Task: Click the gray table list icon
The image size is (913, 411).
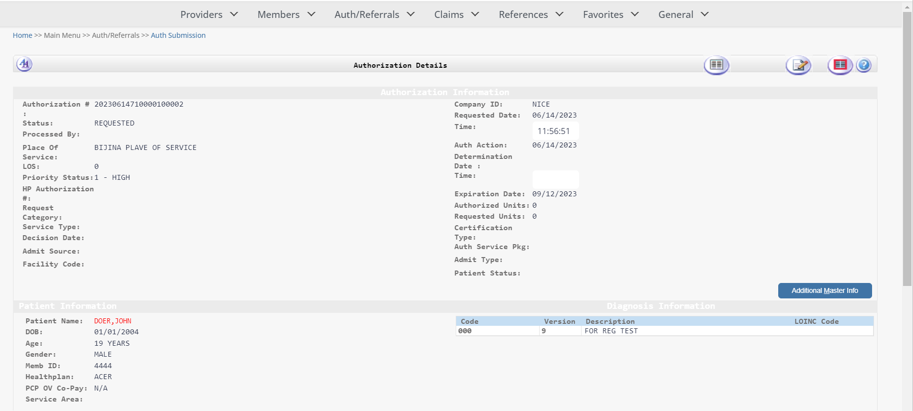Action: pyautogui.click(x=716, y=65)
